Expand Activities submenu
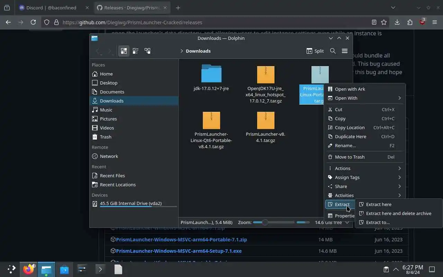Viewport: 443px width, 277px height. (x=364, y=195)
